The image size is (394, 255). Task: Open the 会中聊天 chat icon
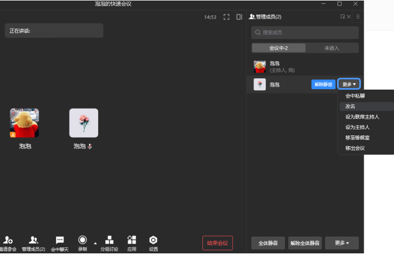click(60, 240)
